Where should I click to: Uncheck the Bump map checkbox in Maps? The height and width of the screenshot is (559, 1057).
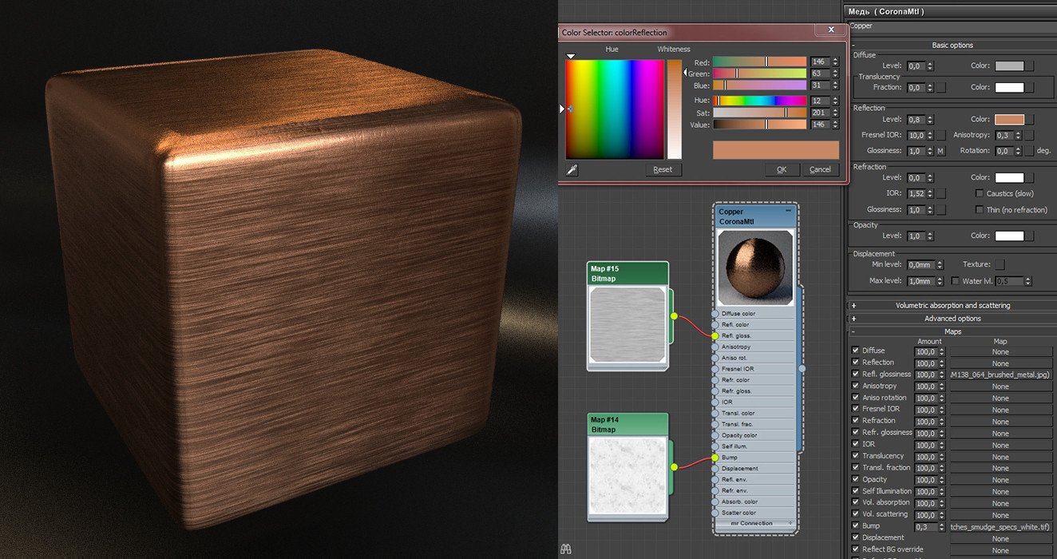coord(856,525)
